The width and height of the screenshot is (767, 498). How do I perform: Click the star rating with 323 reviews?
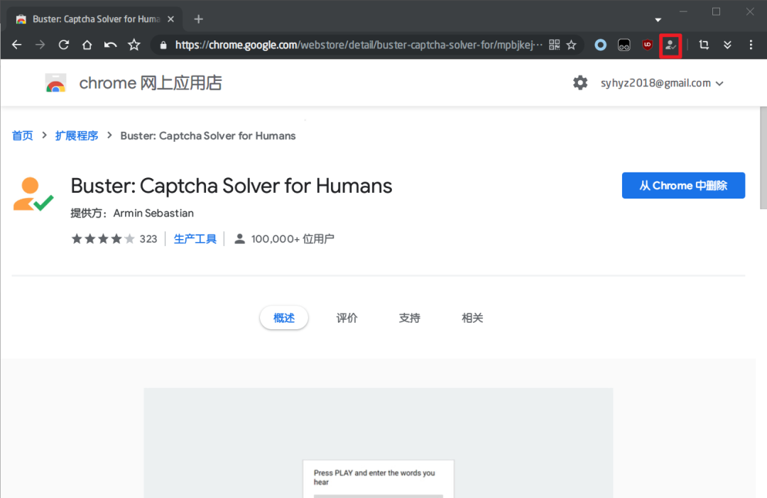(114, 239)
